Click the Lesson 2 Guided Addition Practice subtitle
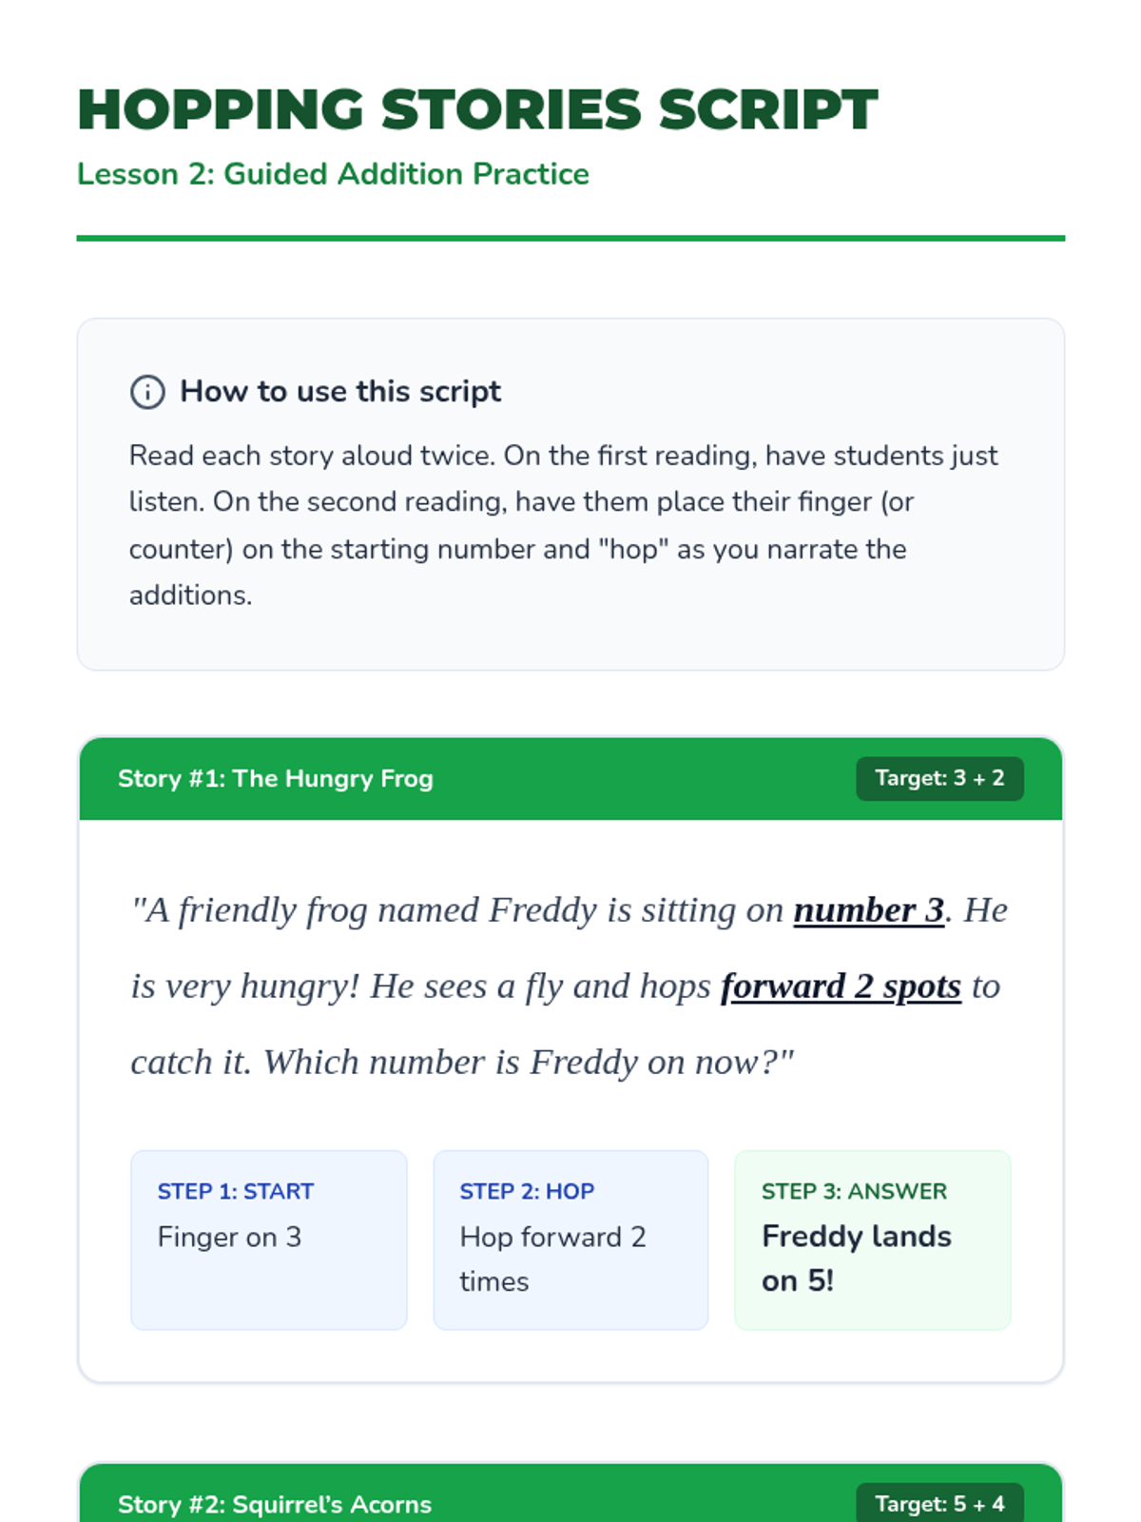The width and height of the screenshot is (1141, 1522). (333, 174)
